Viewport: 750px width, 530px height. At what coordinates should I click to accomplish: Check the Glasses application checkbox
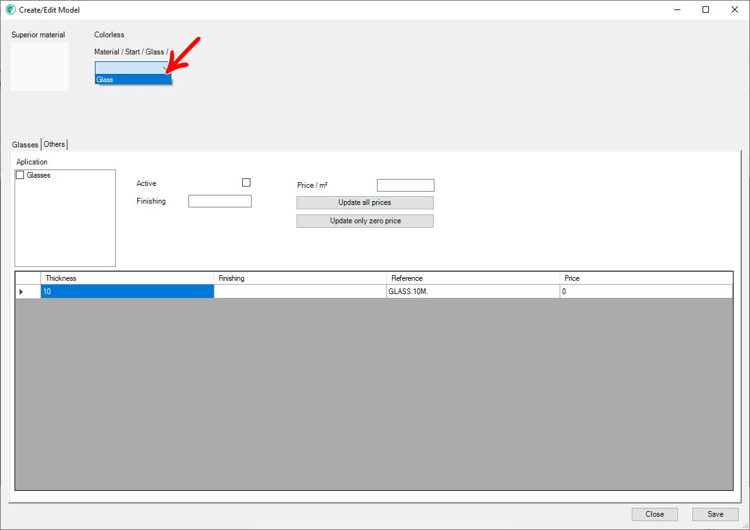[x=20, y=175]
